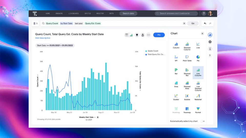Click the Search answers and Liveboards field
The image size is (246, 138).
pos(176,14)
